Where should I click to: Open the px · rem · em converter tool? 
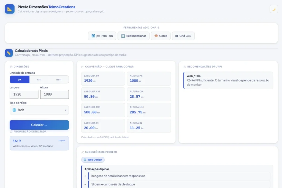[x=102, y=36]
